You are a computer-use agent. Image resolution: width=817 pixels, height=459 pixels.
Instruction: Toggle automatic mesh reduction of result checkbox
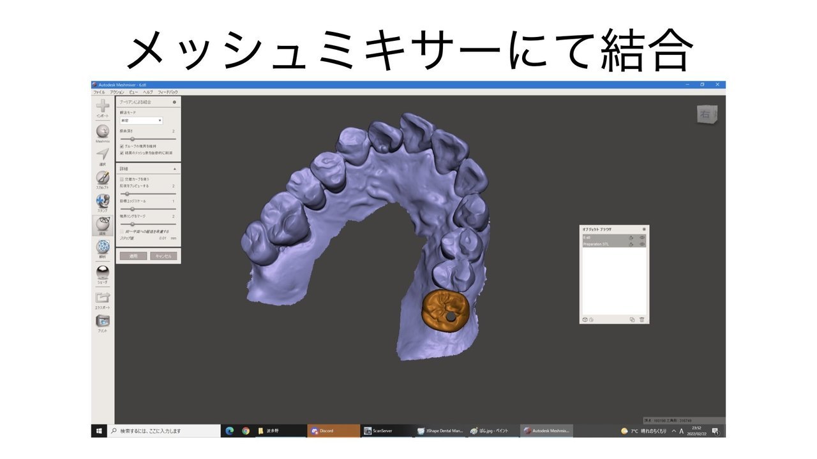pos(122,153)
